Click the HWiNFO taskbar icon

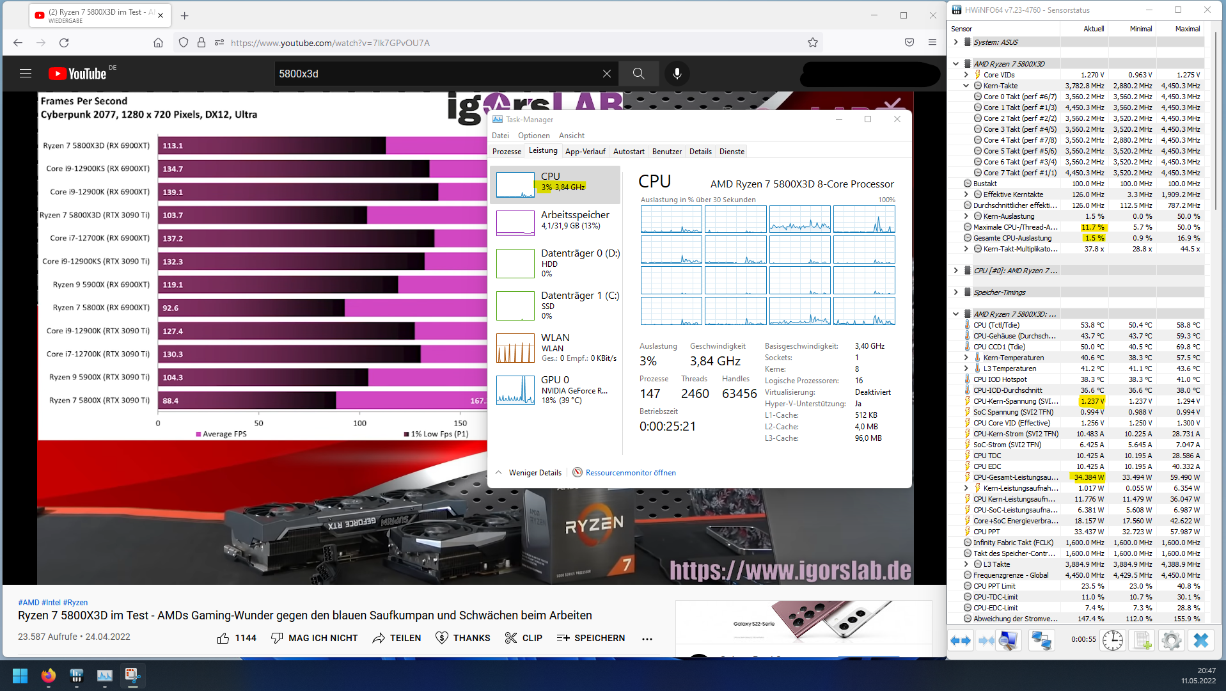(76, 676)
